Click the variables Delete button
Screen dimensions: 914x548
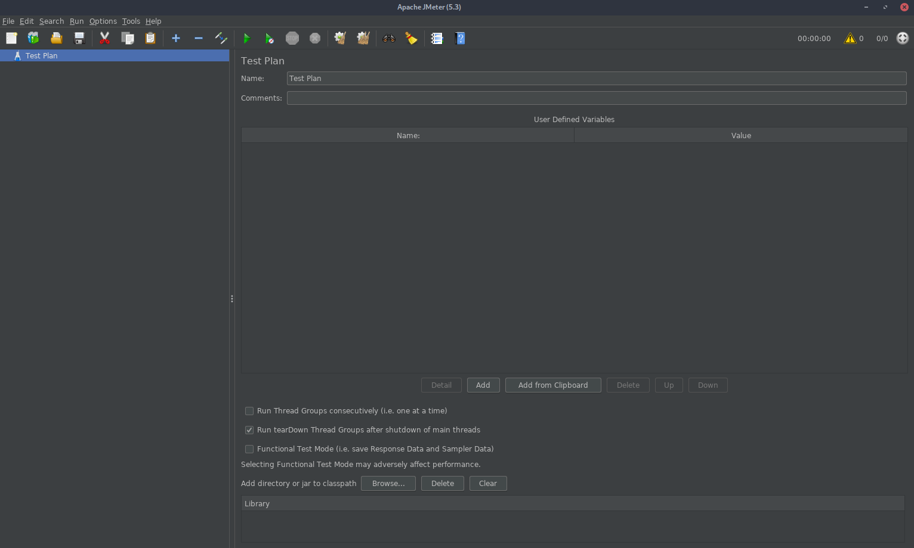pyautogui.click(x=628, y=385)
